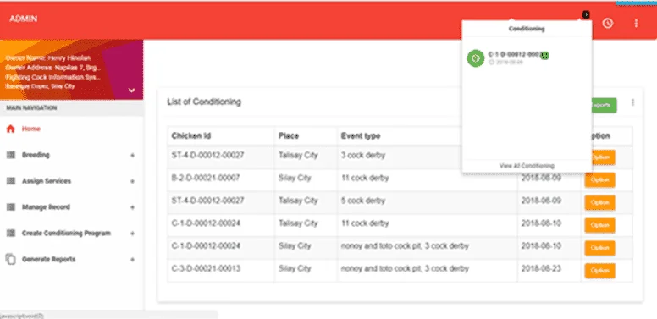
Task: Click the Create Conditioning Program grid icon
Action: 11,234
